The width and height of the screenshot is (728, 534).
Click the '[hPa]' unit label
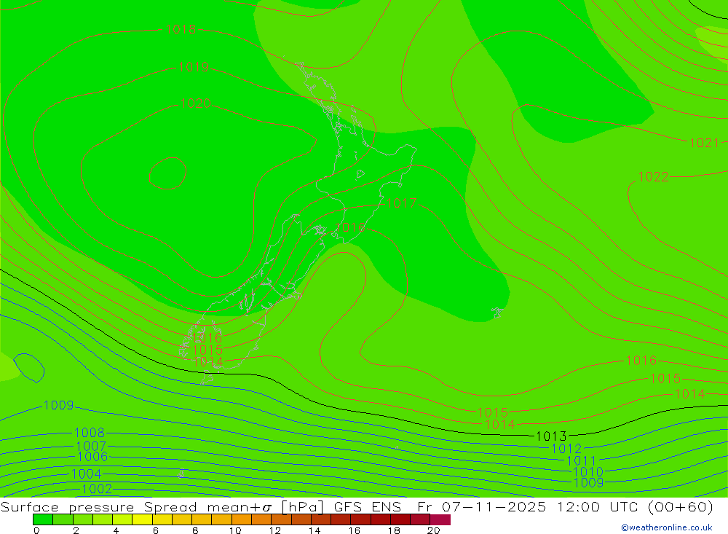click(302, 506)
